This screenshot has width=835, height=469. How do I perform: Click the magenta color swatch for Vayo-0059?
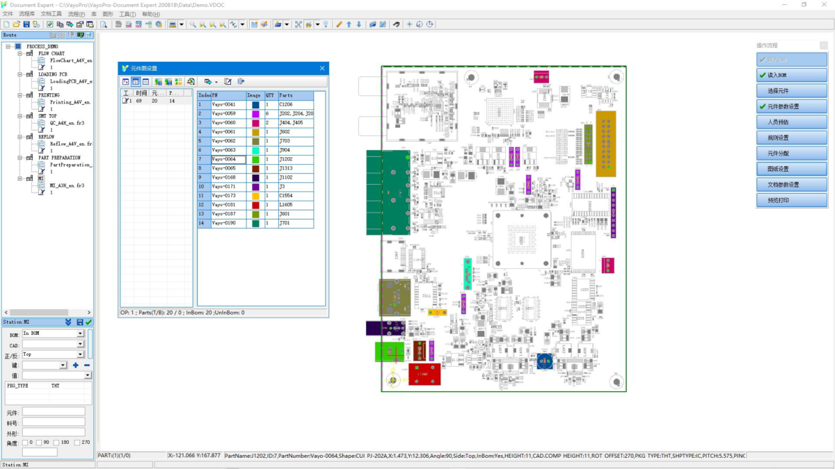coord(255,114)
